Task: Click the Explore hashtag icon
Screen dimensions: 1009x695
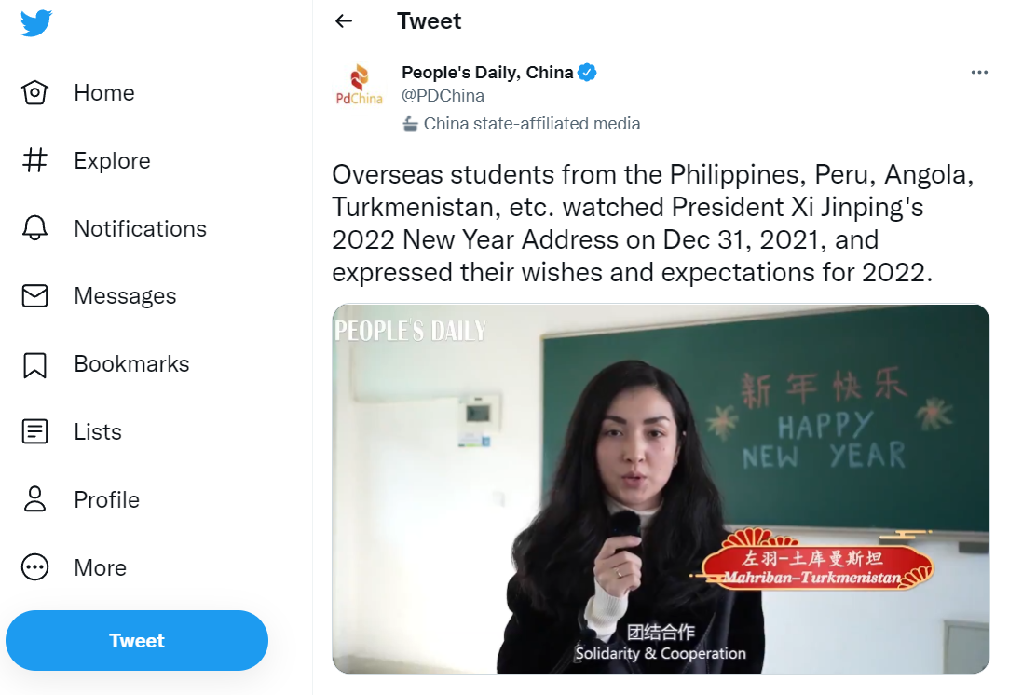Action: [34, 160]
